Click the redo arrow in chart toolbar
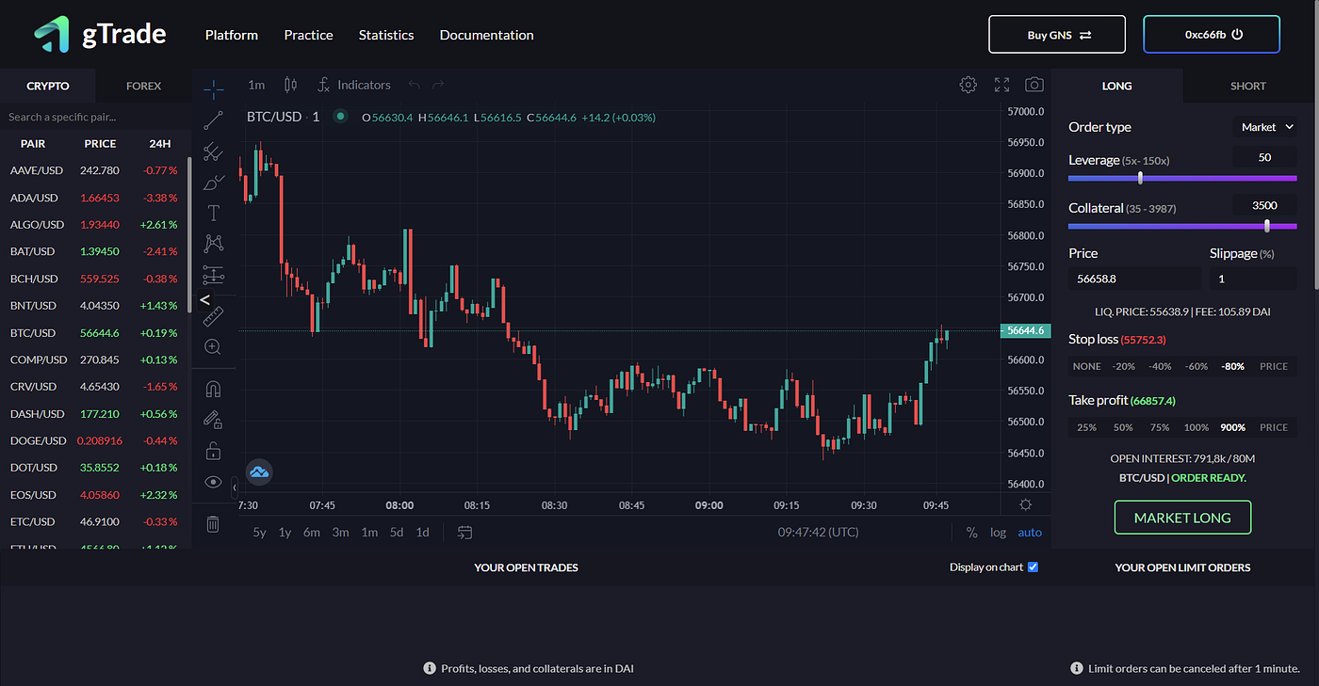The image size is (1319, 686). click(439, 85)
